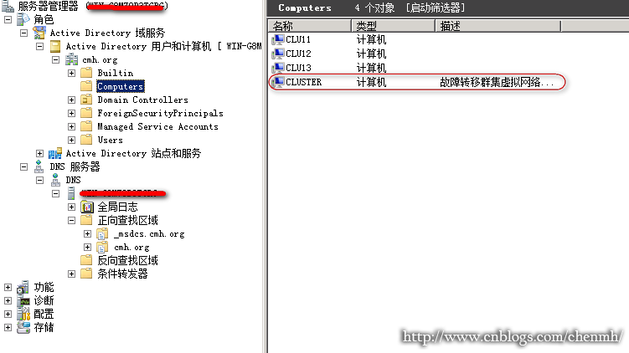Collapse the 角色 root node
This screenshot has width=629, height=353.
[8, 19]
